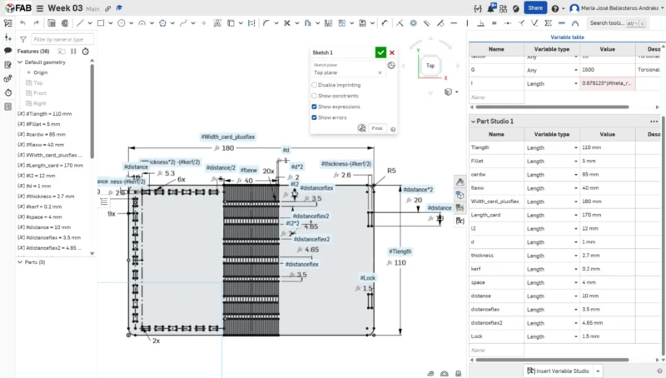The image size is (666, 378).
Task: Apply the Perpendicular constraint
Action: click(481, 23)
